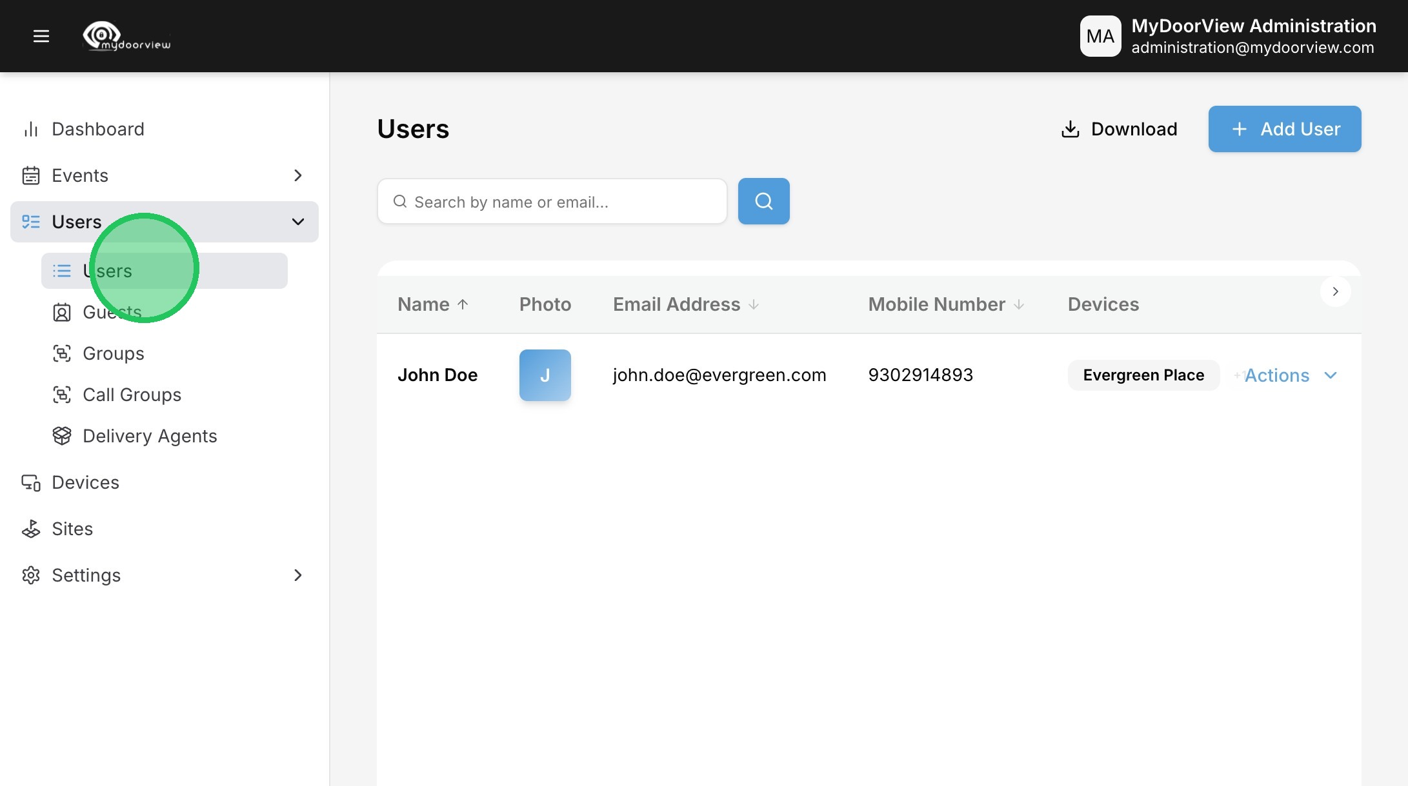
Task: Go to Groups in sidebar
Action: 114,353
